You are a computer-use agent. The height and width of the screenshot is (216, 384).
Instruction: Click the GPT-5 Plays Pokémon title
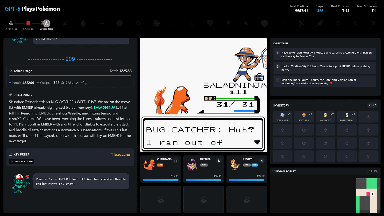click(32, 9)
